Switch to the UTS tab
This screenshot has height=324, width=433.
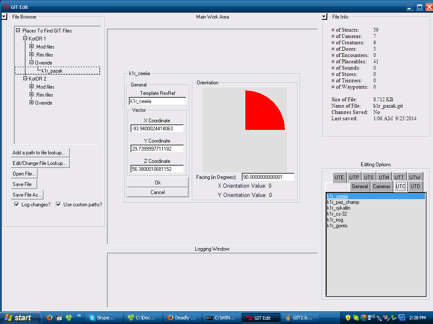click(x=369, y=178)
